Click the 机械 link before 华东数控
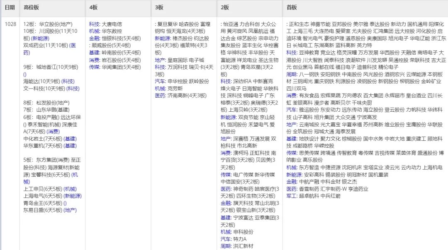 [94, 31]
